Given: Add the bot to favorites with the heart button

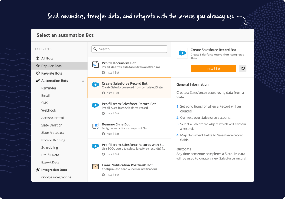Looking at the screenshot, I should point(242,68).
